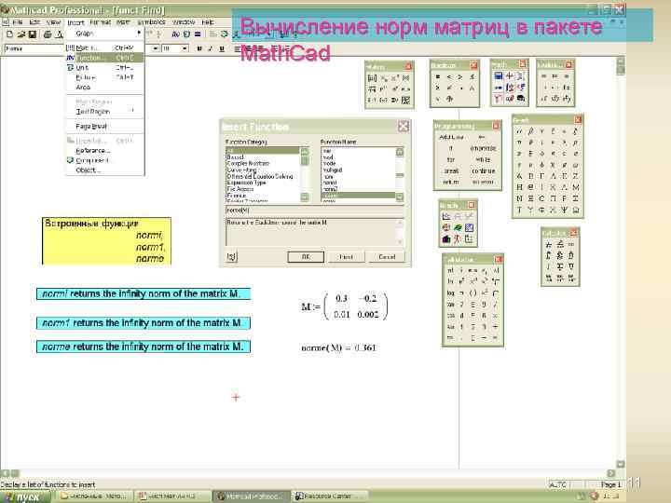Click on error in Programming palette

click(483, 182)
